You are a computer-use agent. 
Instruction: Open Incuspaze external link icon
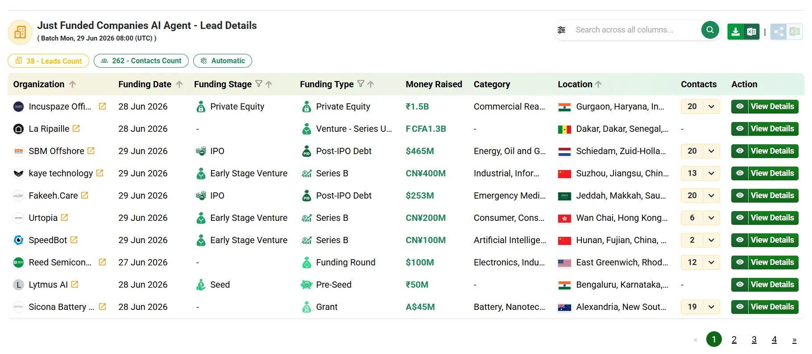[102, 106]
